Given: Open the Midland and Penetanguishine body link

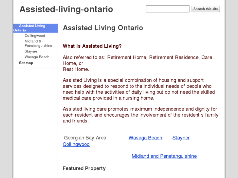Looking at the screenshot, I should tap(164, 156).
